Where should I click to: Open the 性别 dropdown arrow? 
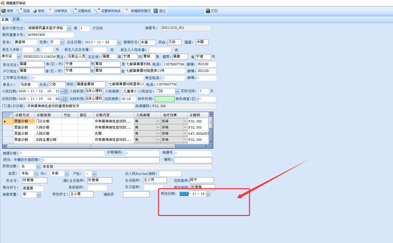point(62,42)
